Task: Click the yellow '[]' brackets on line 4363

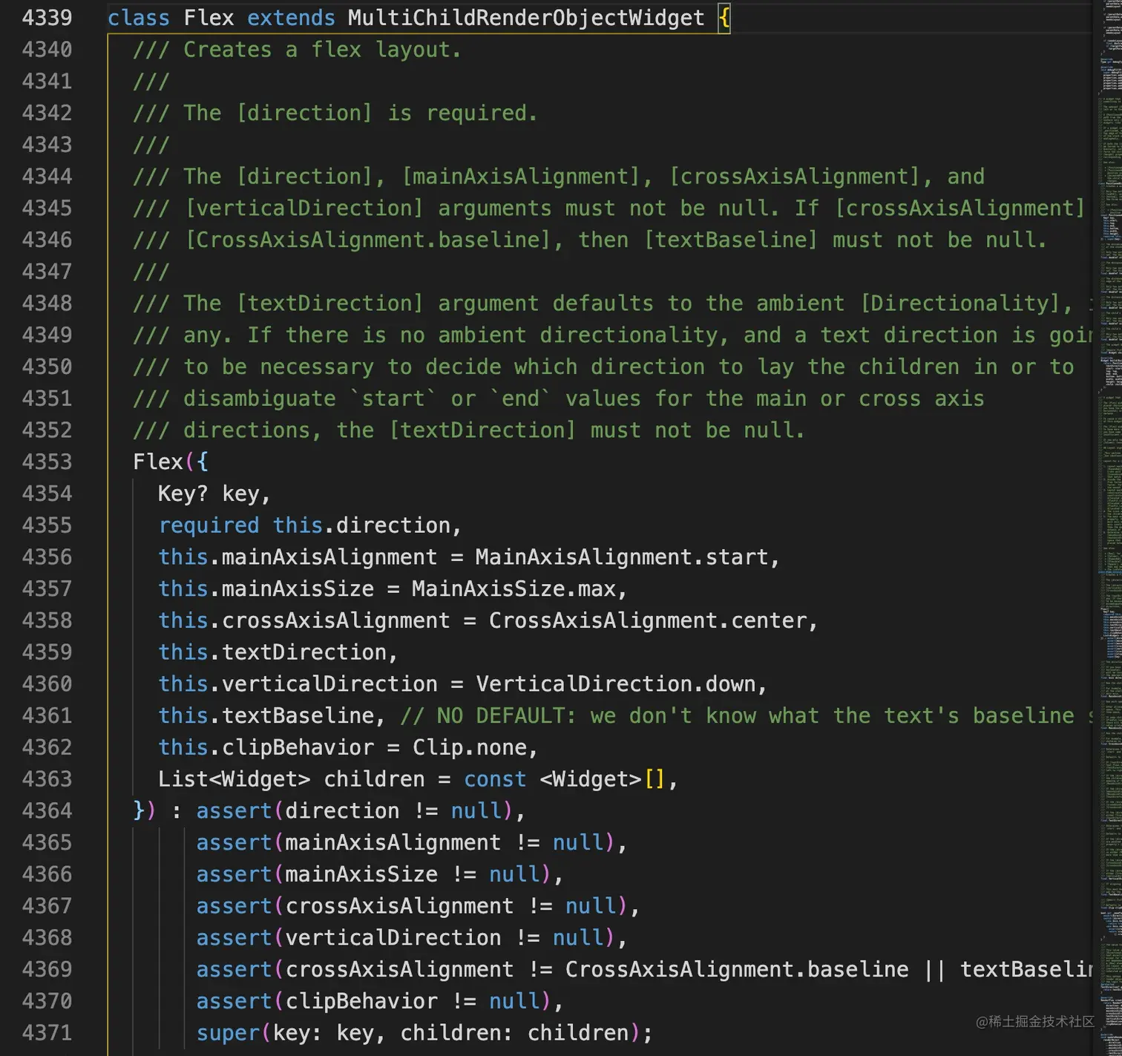Action: coord(654,779)
